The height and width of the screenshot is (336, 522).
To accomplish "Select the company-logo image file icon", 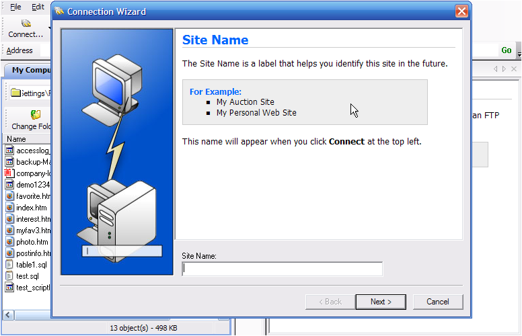I will coord(9,173).
